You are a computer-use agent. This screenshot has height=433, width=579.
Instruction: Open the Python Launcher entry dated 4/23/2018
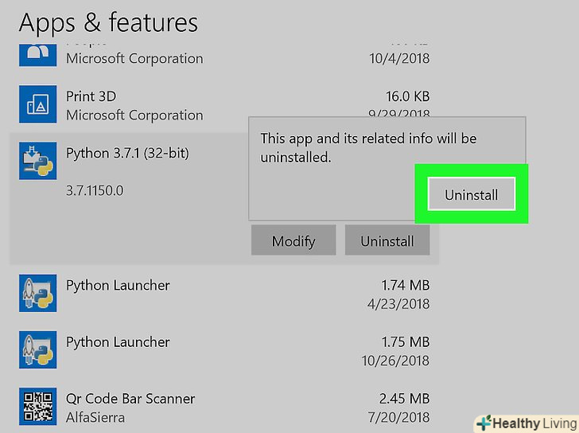coord(118,285)
